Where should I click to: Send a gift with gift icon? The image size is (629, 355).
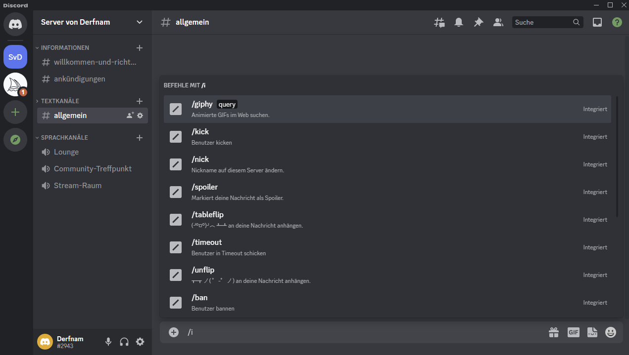[x=554, y=332]
